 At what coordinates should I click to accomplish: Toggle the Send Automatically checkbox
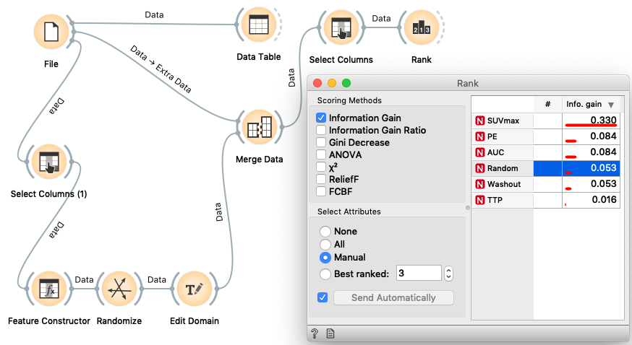pos(323,297)
